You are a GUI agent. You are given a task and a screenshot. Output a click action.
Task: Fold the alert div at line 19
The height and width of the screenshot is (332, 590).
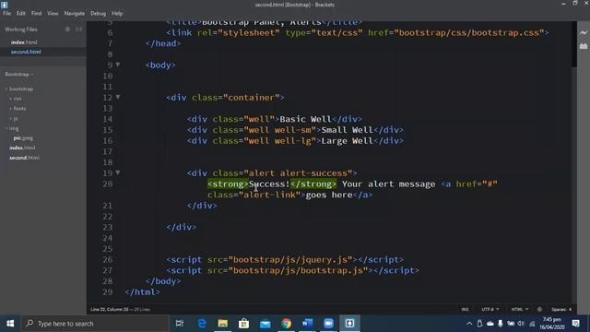pos(118,172)
